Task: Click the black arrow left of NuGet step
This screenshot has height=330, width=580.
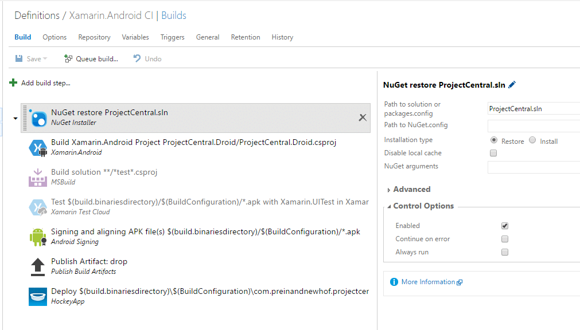Action: [15, 119]
